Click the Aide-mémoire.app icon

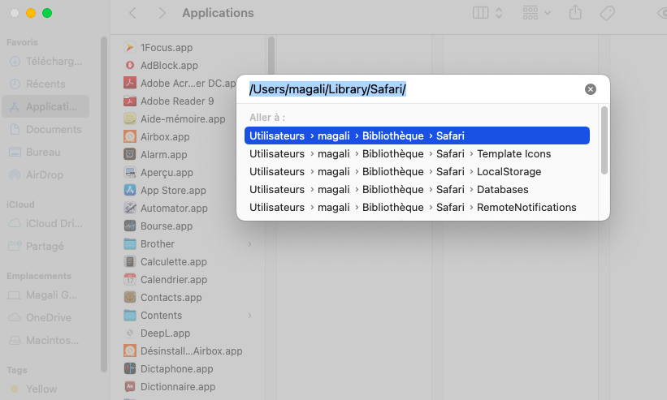[x=130, y=118]
